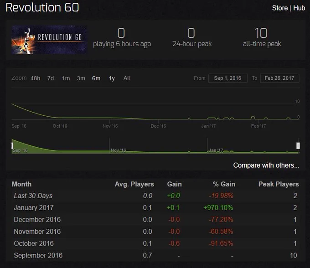Set chart zoom to 1m

[66, 78]
